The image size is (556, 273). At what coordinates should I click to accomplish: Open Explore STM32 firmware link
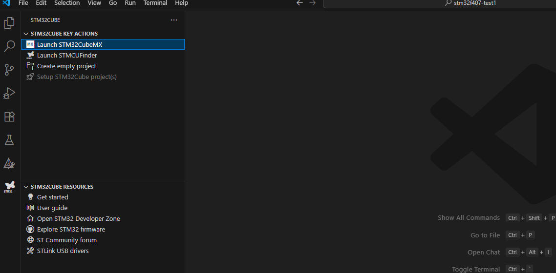click(103, 229)
